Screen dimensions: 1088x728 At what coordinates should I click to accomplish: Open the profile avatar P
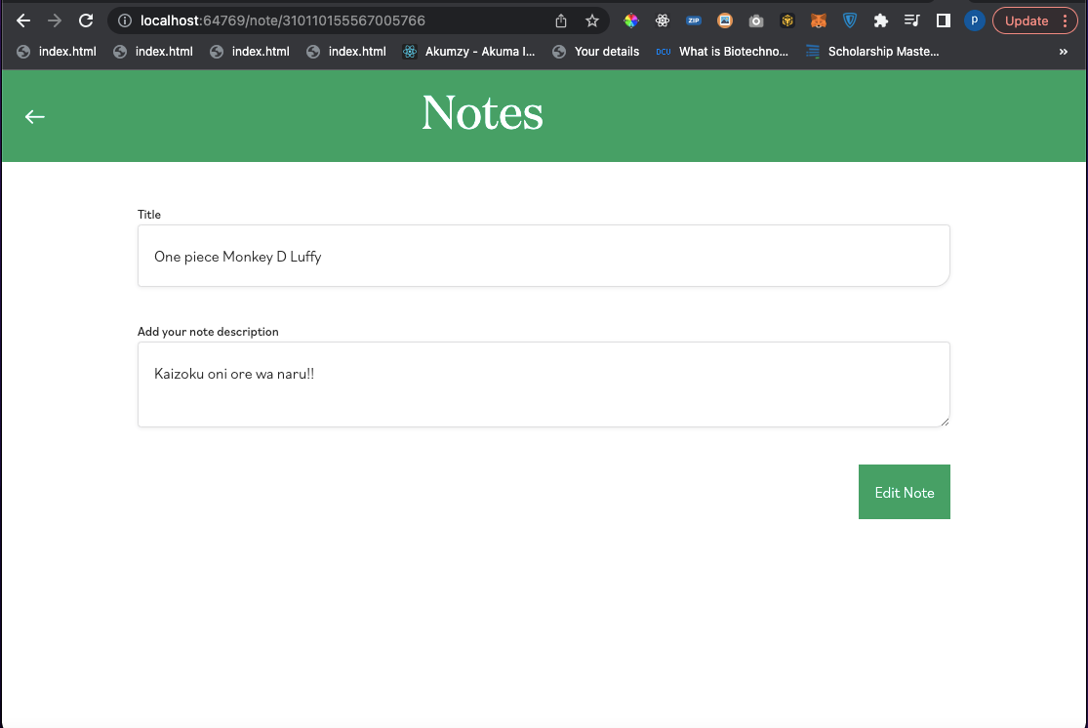tap(974, 20)
